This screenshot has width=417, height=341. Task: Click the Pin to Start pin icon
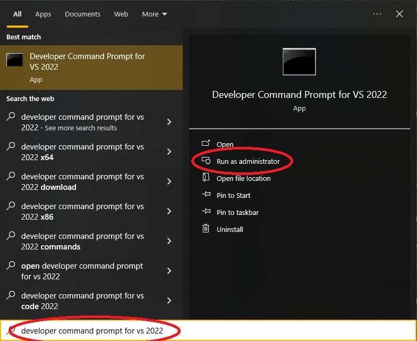click(206, 195)
